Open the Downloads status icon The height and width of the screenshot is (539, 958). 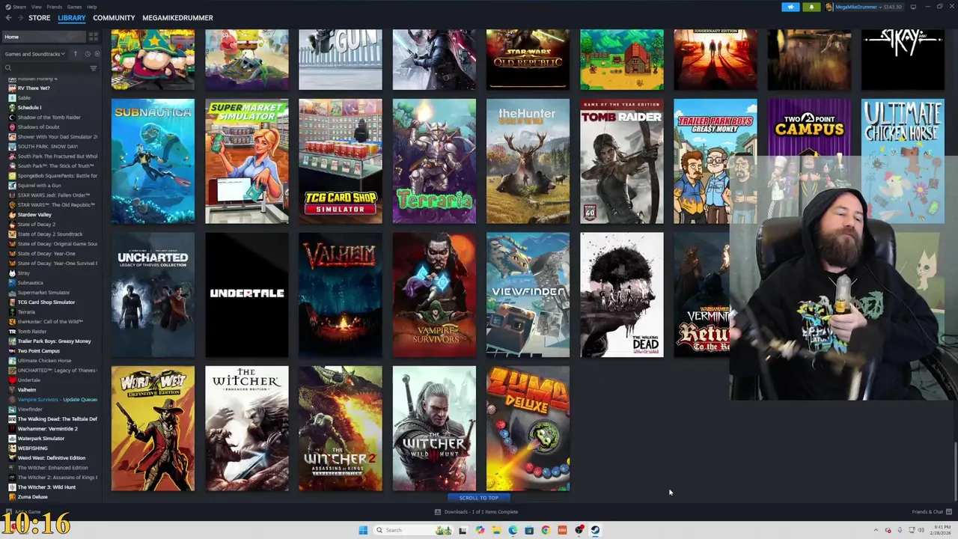tap(438, 512)
